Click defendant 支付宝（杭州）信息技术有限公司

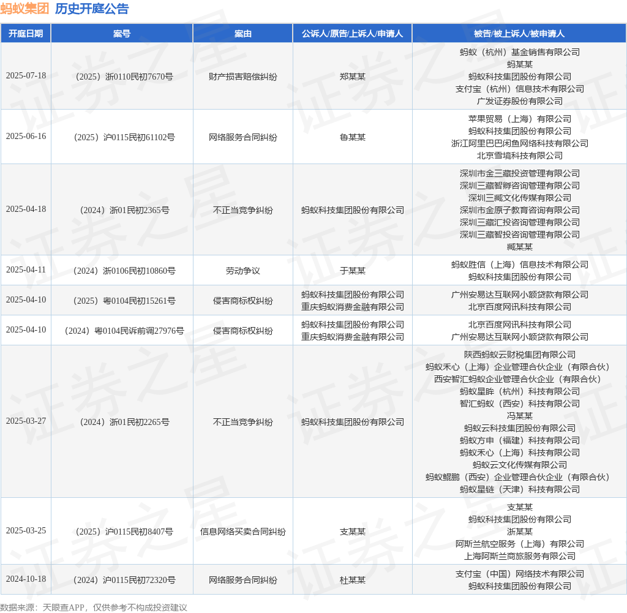pyautogui.click(x=519, y=89)
